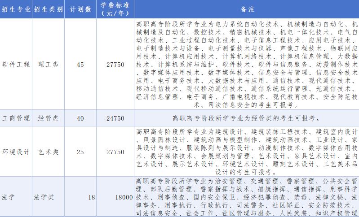Select the planned number 18 cell
This screenshot has height=217, width=359.
tap(92, 197)
